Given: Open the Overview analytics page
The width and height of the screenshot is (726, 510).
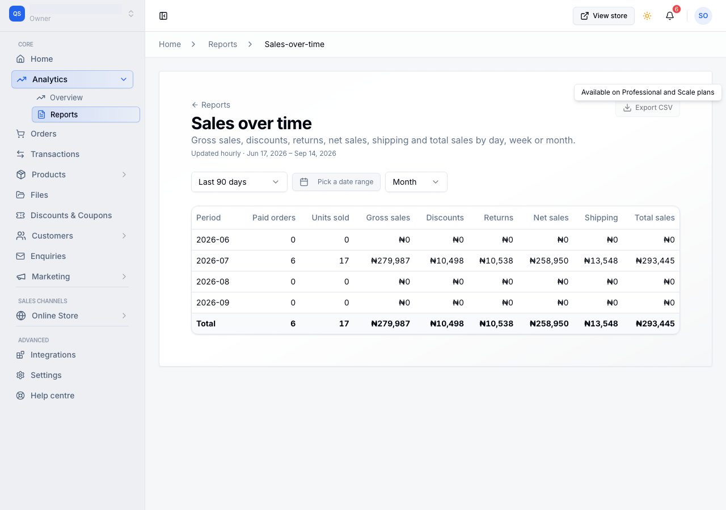Looking at the screenshot, I should pos(66,97).
